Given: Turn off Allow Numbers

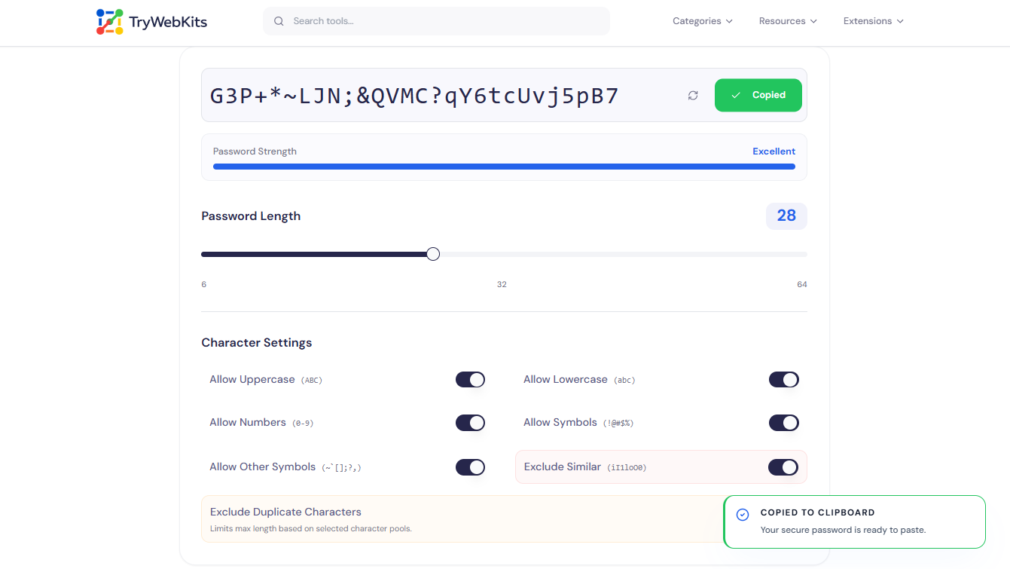Looking at the screenshot, I should [x=470, y=422].
